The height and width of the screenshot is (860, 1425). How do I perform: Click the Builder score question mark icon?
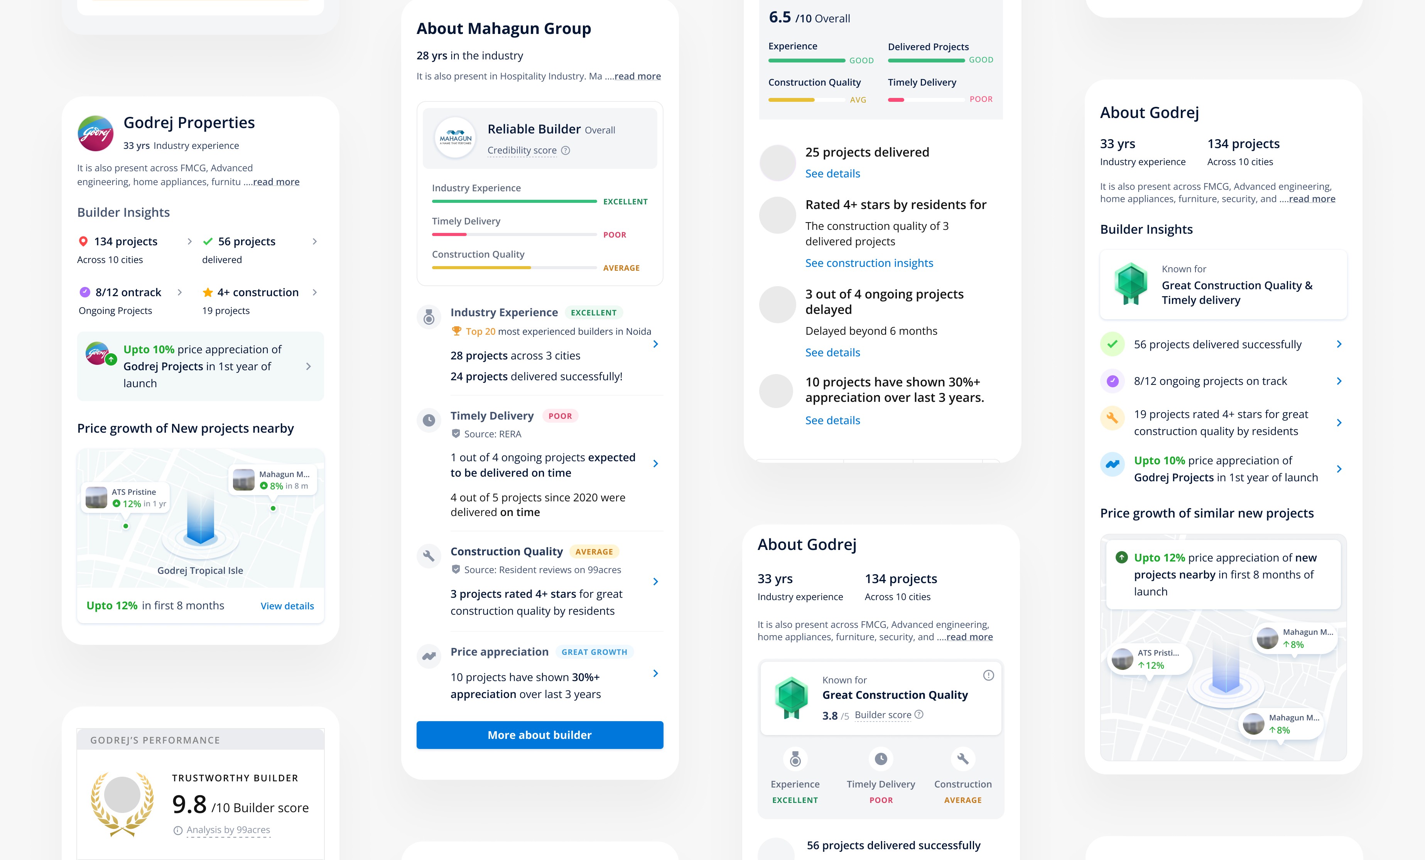(919, 714)
